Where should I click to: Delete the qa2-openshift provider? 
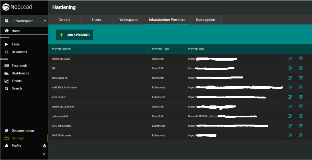(x=301, y=116)
